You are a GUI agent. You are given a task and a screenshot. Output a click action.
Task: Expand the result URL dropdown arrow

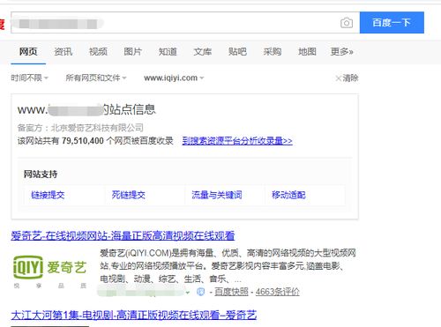[x=188, y=293]
